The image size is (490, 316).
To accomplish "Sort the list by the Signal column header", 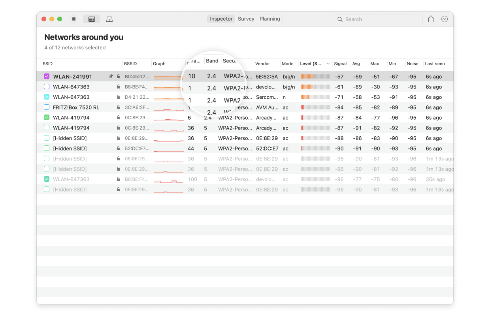I will (x=340, y=64).
